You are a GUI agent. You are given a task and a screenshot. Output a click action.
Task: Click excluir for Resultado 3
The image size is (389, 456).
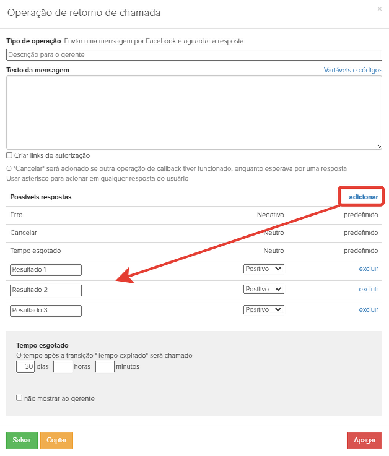[369, 310]
